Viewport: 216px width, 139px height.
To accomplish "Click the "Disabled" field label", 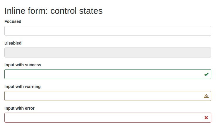I will tap(13, 43).
